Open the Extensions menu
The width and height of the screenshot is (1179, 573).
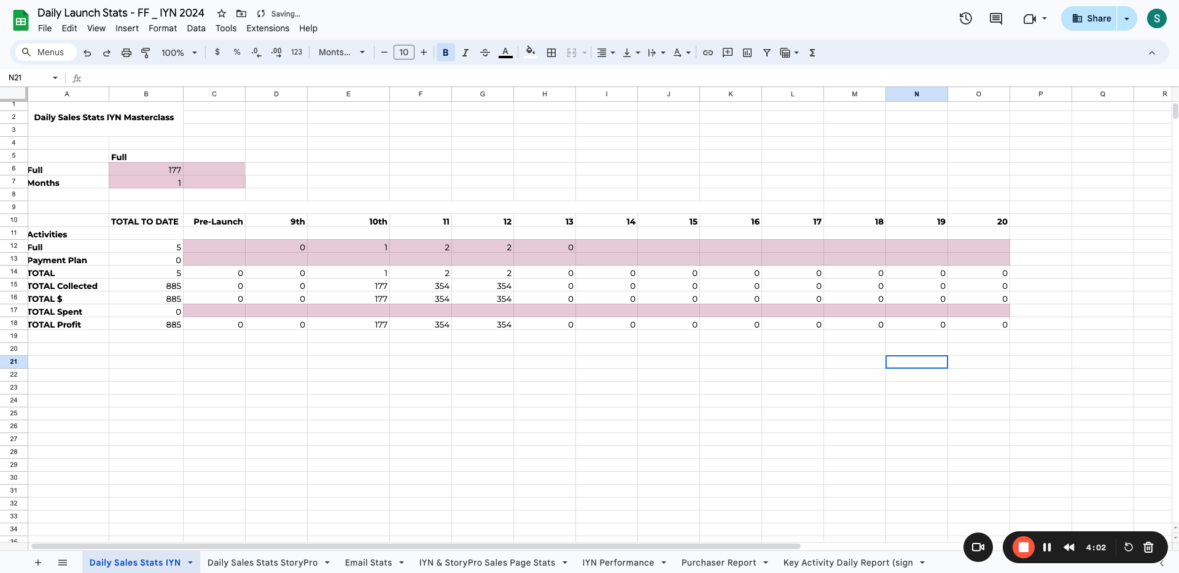(x=268, y=28)
